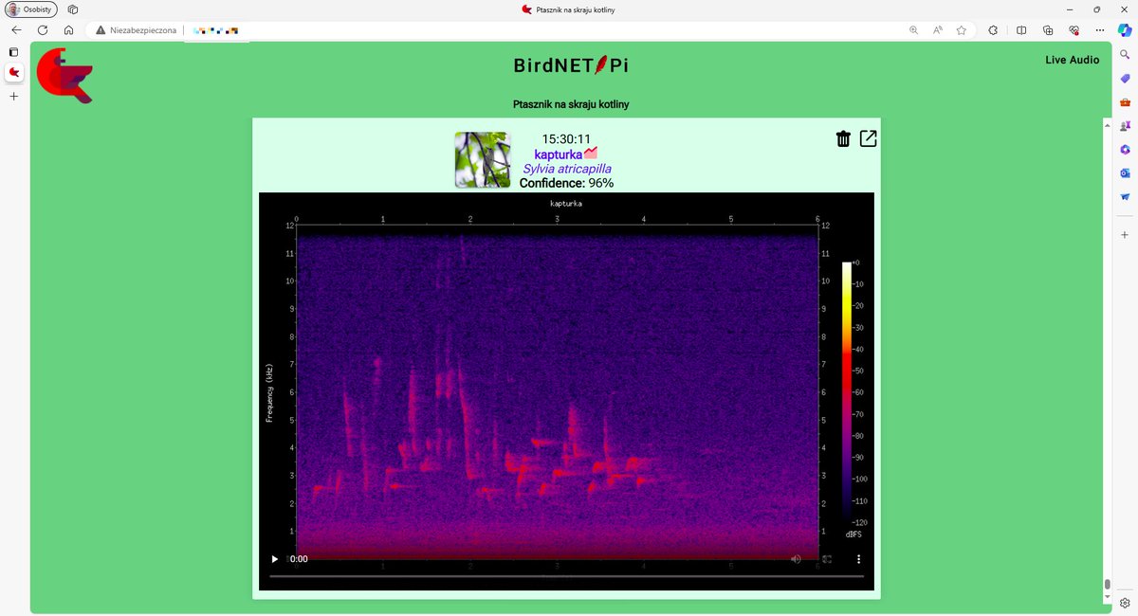1138x616 pixels.
Task: Follow the kapturka species link
Action: tap(560, 154)
